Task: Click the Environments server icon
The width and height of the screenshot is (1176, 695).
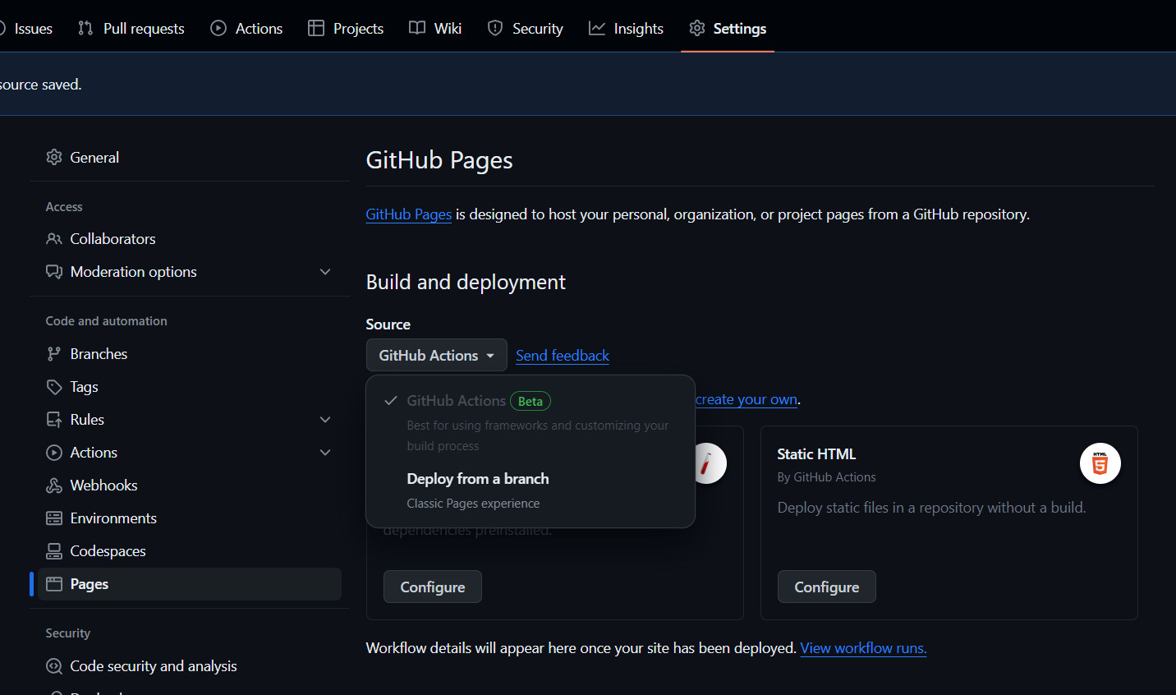Action: (x=54, y=518)
